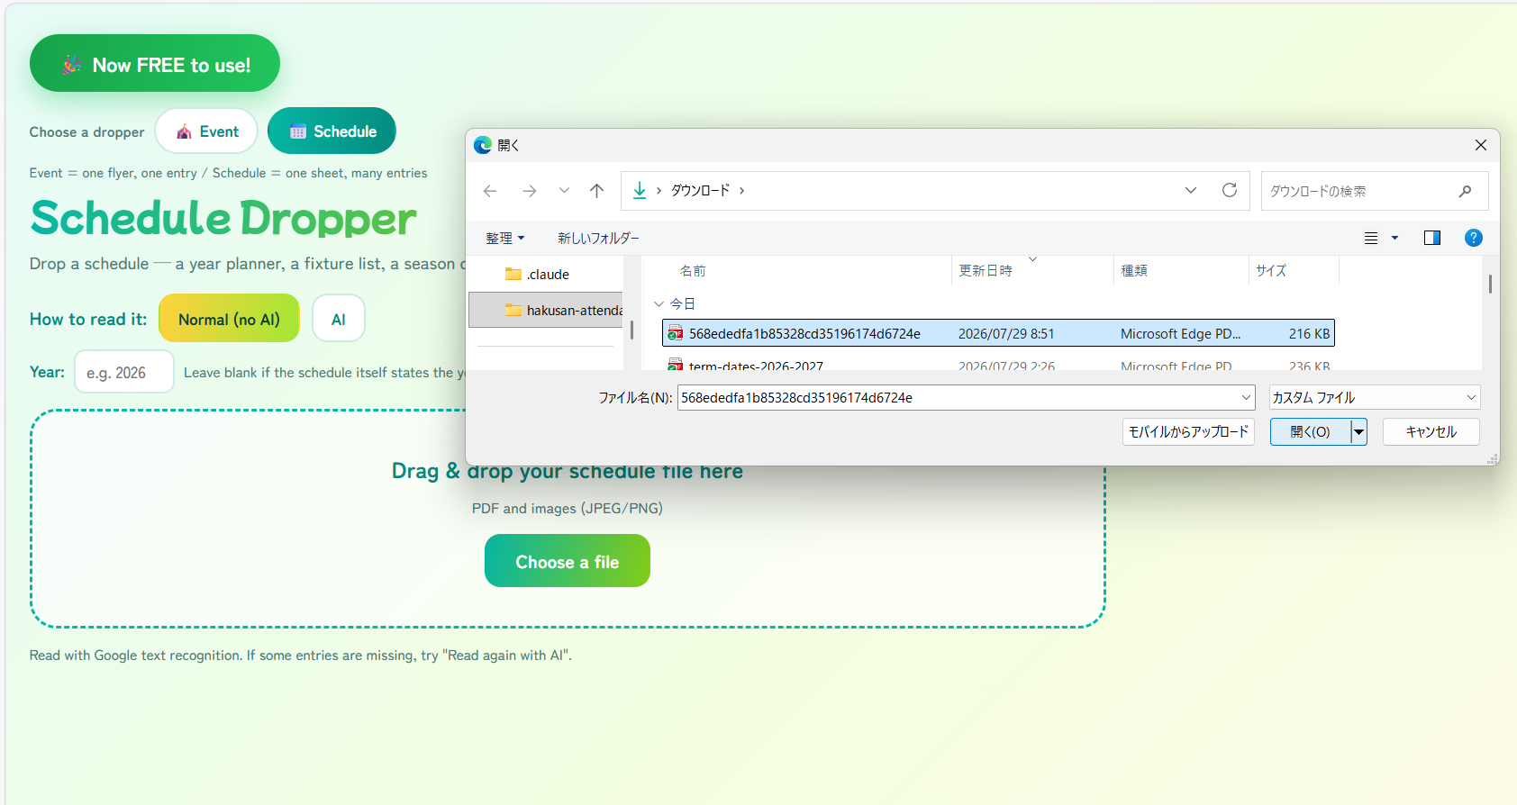1517x805 pixels.
Task: Select file 568ededfa1b85328cd35196174d6724e
Action: 998,333
